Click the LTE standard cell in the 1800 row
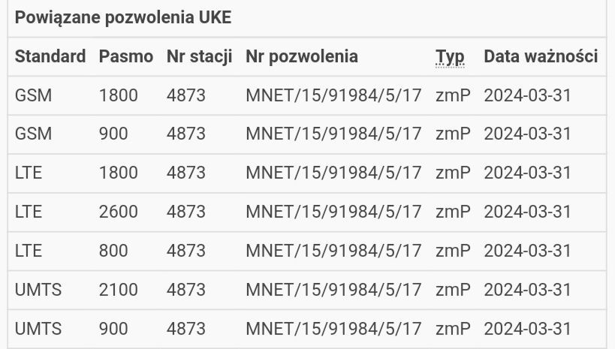This screenshot has height=349, width=615. pyautogui.click(x=29, y=173)
